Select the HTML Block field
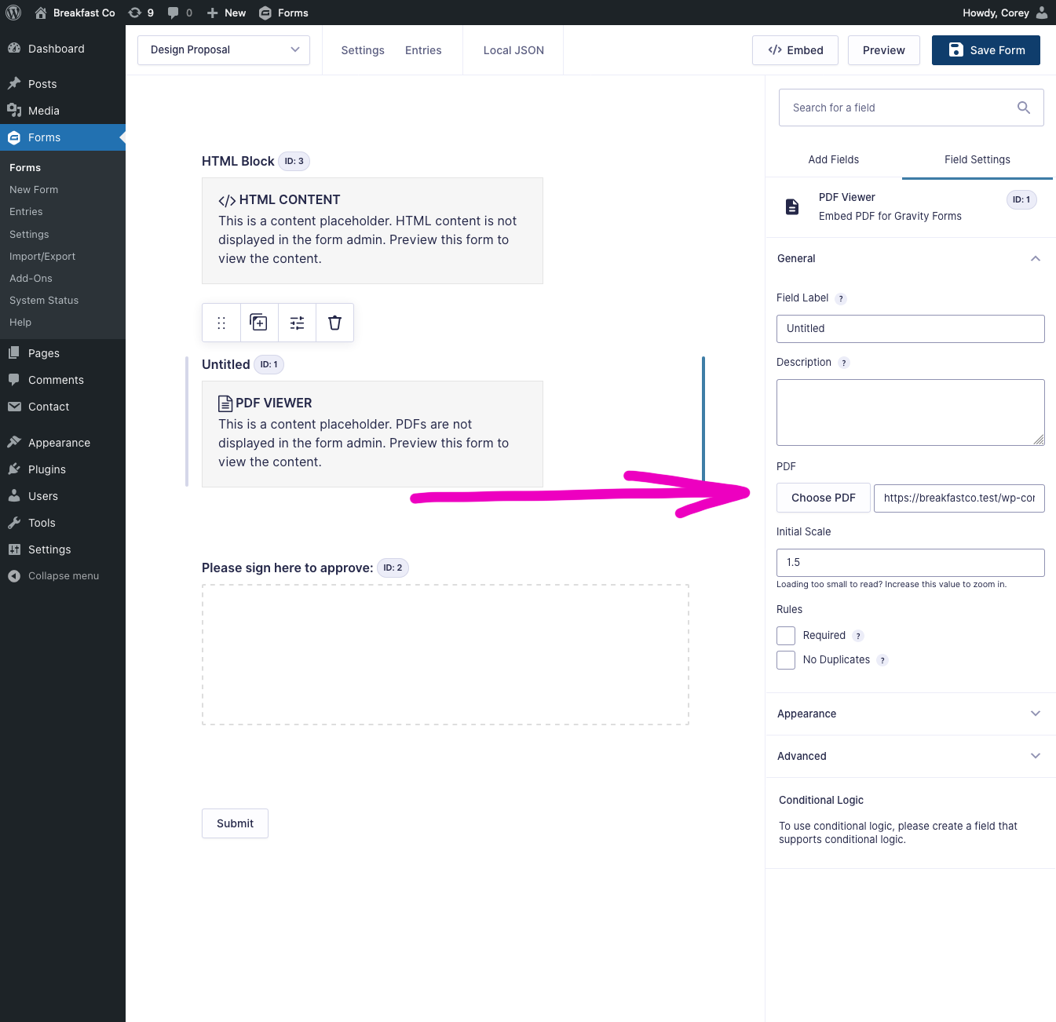The height and width of the screenshot is (1022, 1056). pyautogui.click(x=372, y=231)
